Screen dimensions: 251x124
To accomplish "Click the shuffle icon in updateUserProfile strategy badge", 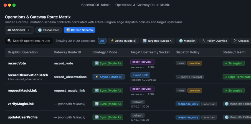I will (97, 117).
